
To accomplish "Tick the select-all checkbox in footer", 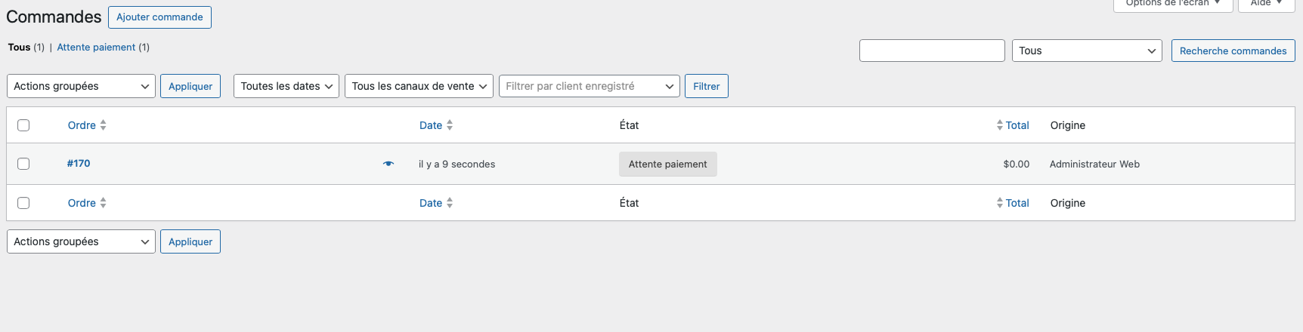I will point(23,203).
